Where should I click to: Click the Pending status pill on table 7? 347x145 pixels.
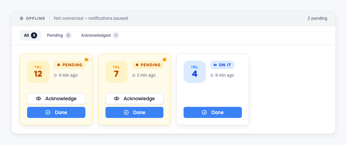tap(148, 65)
